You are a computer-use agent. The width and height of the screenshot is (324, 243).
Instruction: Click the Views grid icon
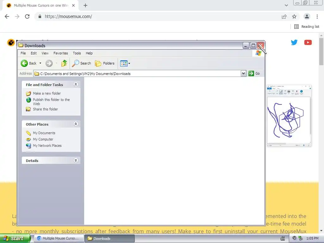(124, 63)
